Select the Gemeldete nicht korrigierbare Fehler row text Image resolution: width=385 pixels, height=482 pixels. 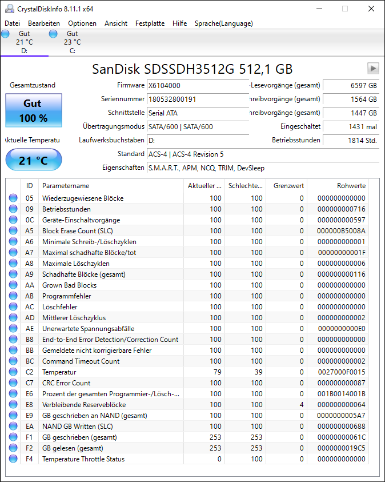[97, 350]
